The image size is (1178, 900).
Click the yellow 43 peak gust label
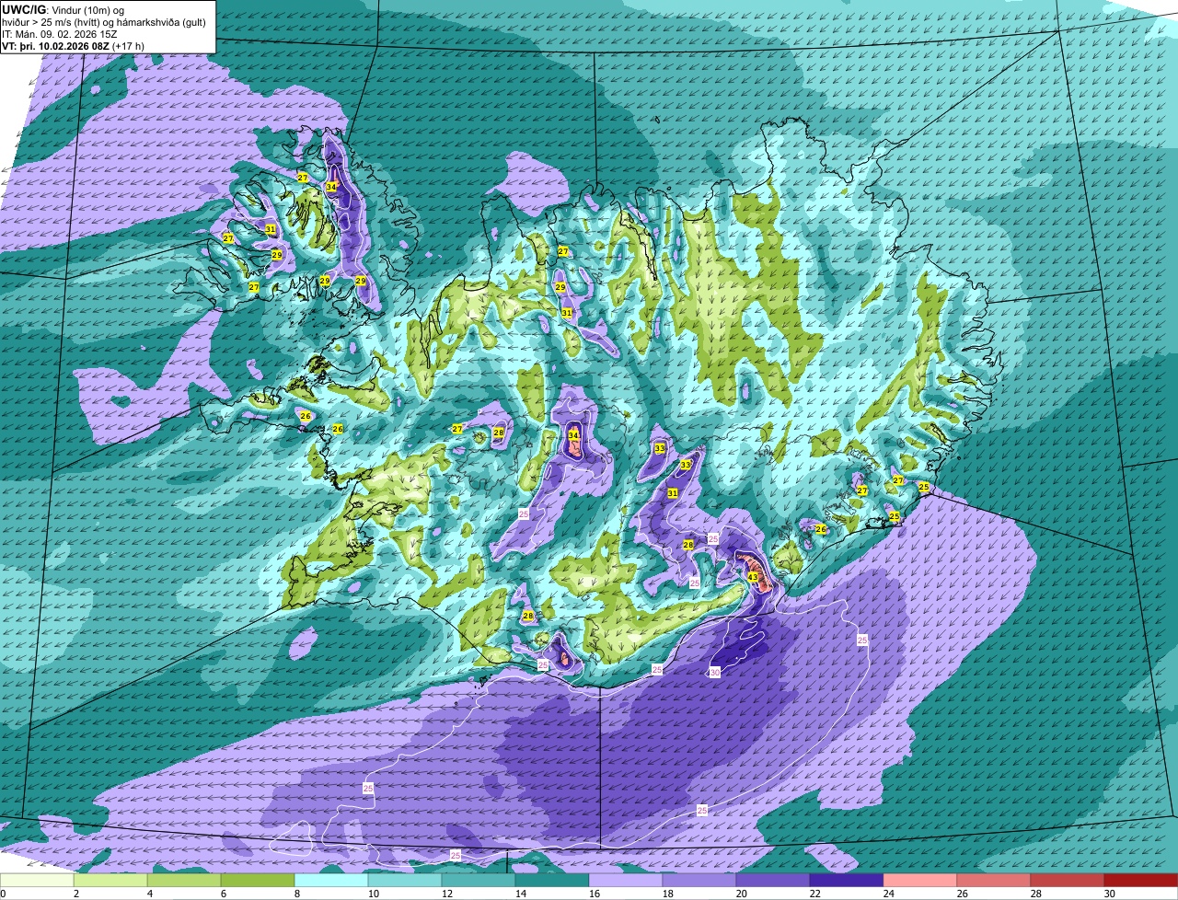point(753,577)
